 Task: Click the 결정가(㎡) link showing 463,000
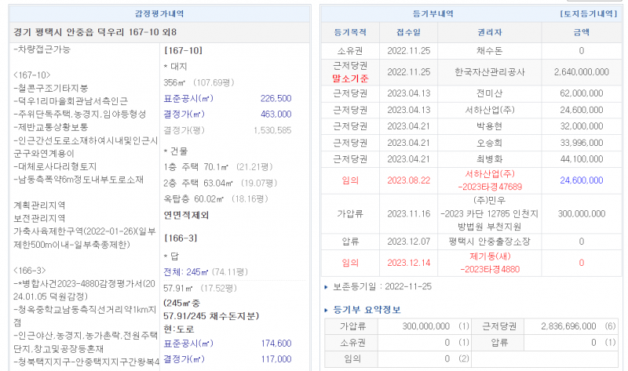(x=184, y=114)
